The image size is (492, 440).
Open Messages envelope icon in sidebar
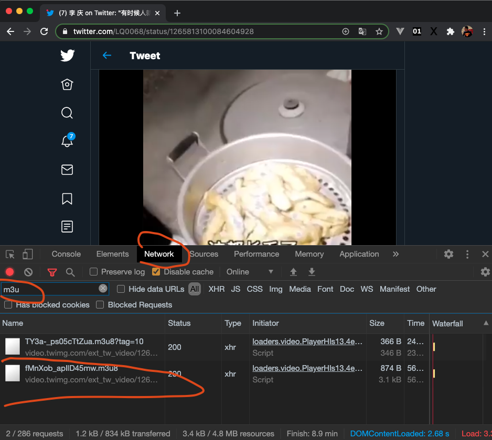[67, 170]
